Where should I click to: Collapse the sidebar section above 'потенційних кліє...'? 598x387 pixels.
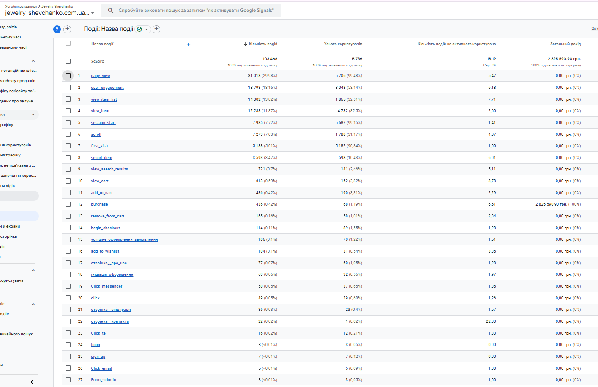tap(33, 61)
